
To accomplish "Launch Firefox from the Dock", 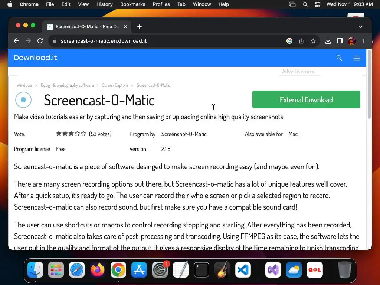I will [x=98, y=269].
